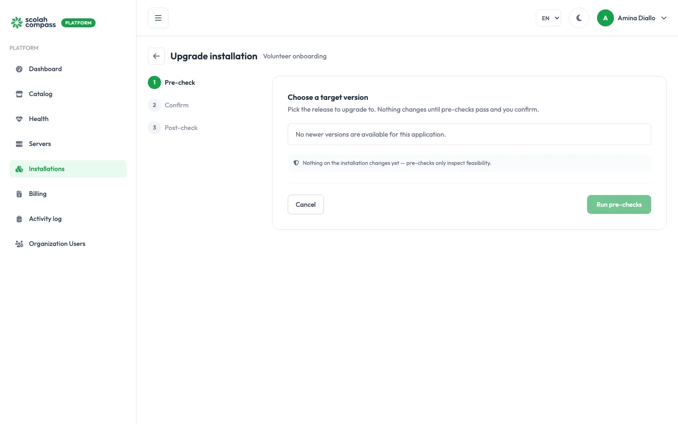
Task: Select Billing in the sidebar
Action: pyautogui.click(x=68, y=194)
